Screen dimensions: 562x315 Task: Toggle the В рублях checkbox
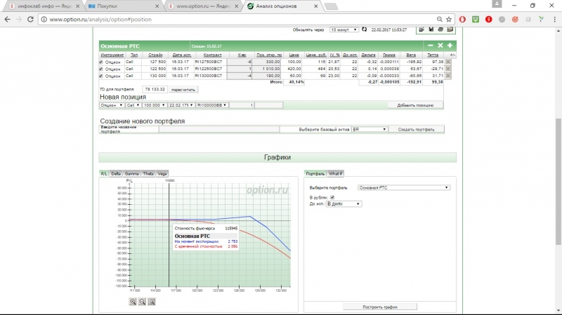click(x=332, y=197)
